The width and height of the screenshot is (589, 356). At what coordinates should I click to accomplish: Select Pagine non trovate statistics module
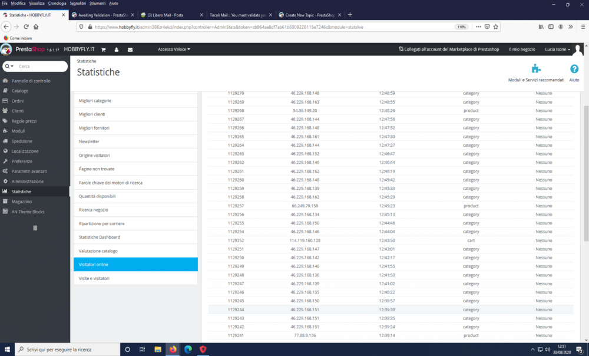[x=135, y=169]
